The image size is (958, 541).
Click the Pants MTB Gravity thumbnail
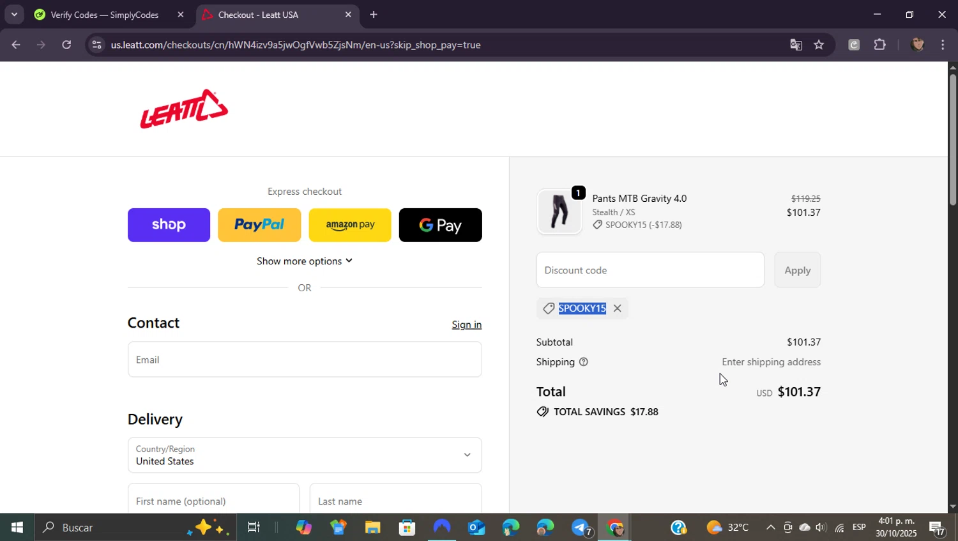559,212
